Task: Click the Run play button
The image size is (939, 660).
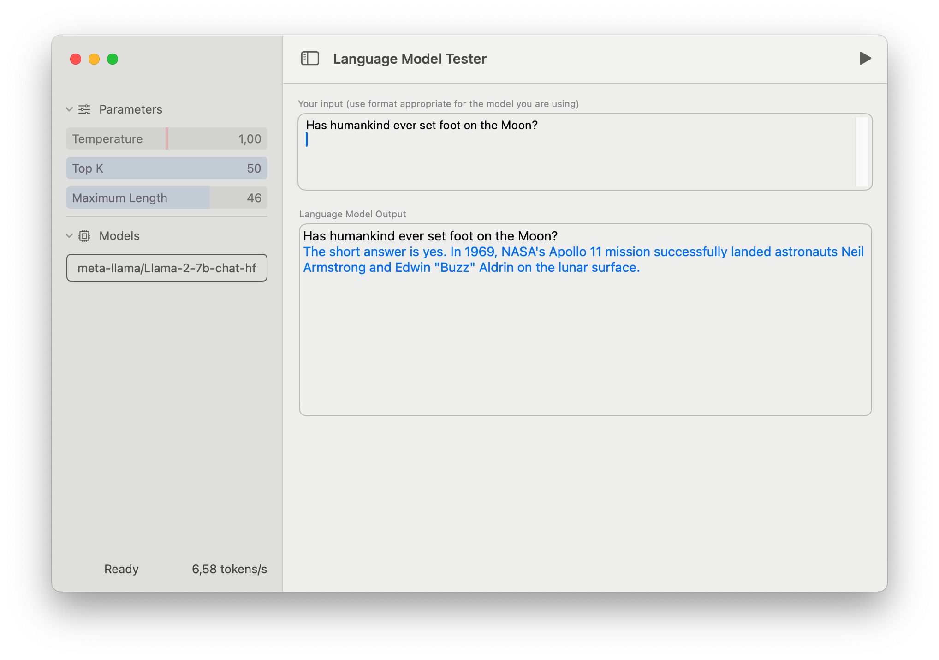Action: pyautogui.click(x=865, y=59)
